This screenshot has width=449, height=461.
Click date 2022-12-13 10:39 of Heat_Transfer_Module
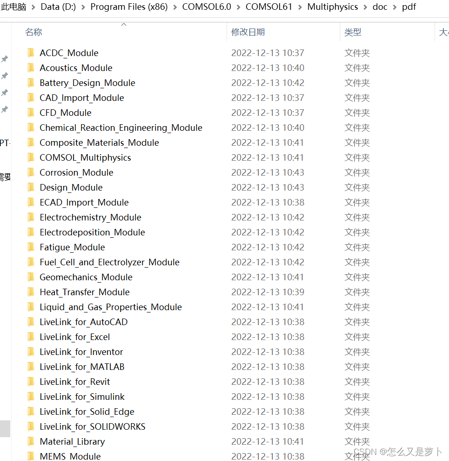[268, 292]
